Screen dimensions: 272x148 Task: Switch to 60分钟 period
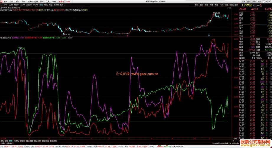pos(35,5)
